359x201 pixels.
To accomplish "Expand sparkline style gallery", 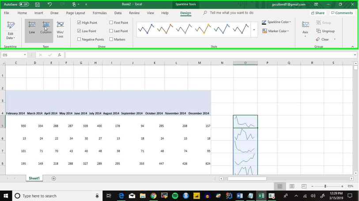I will click(254, 29).
